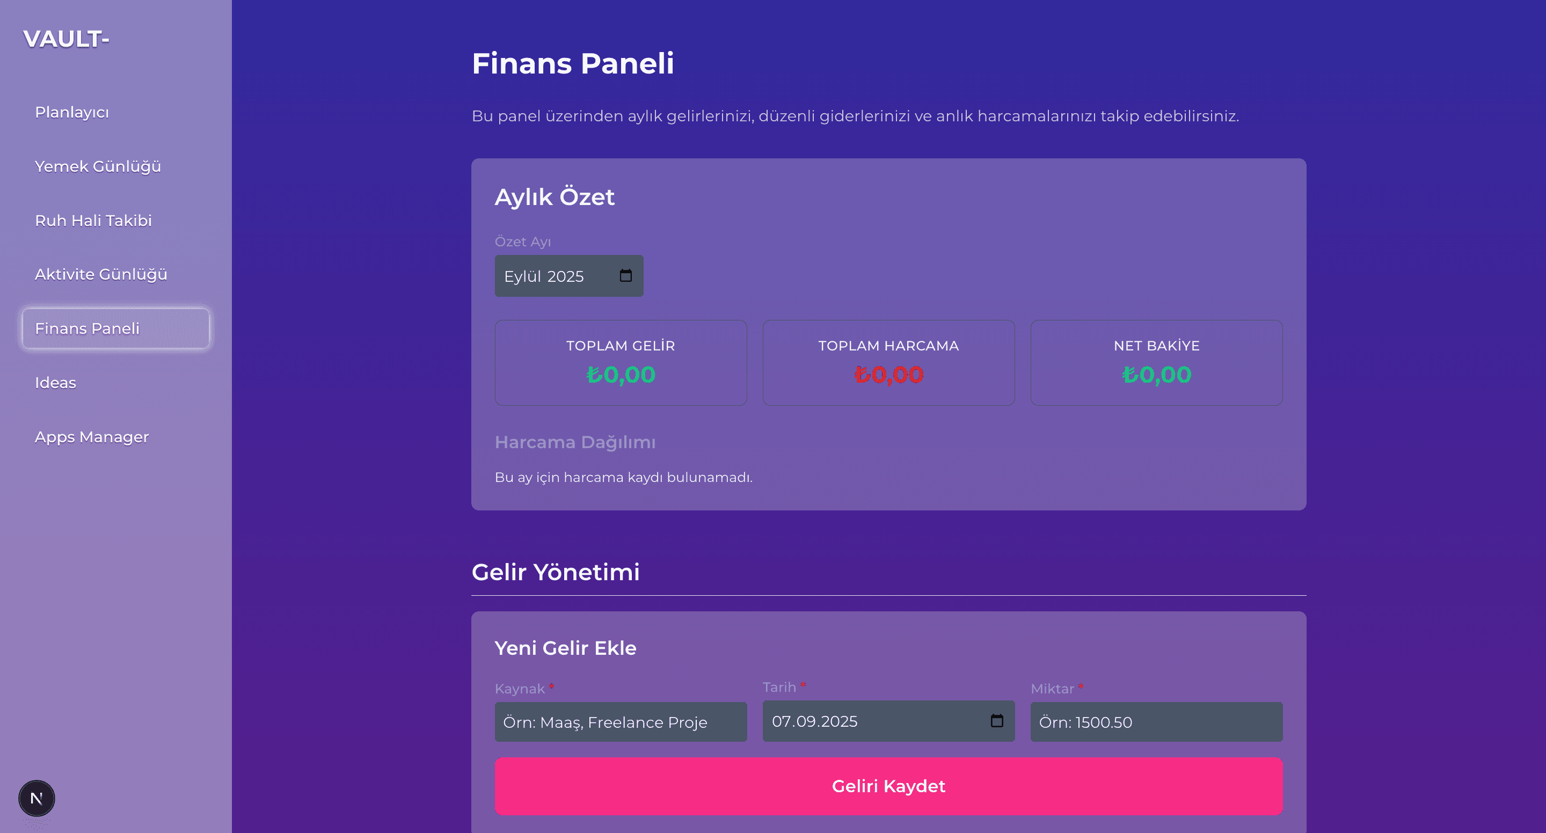This screenshot has height=833, width=1546.
Task: Click the Net Bakiye summary card
Action: tap(1156, 362)
